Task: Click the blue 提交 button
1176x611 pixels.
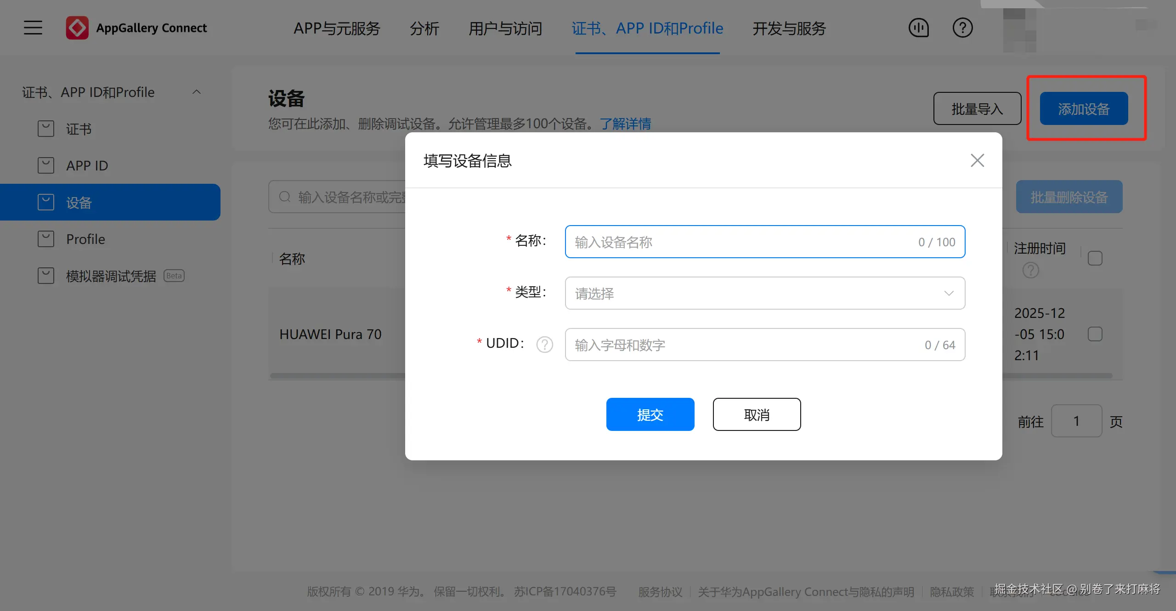Action: pyautogui.click(x=650, y=414)
